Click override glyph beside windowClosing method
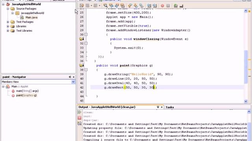Image resolution: width=252 pixels, height=141 pixels. coord(82,39)
